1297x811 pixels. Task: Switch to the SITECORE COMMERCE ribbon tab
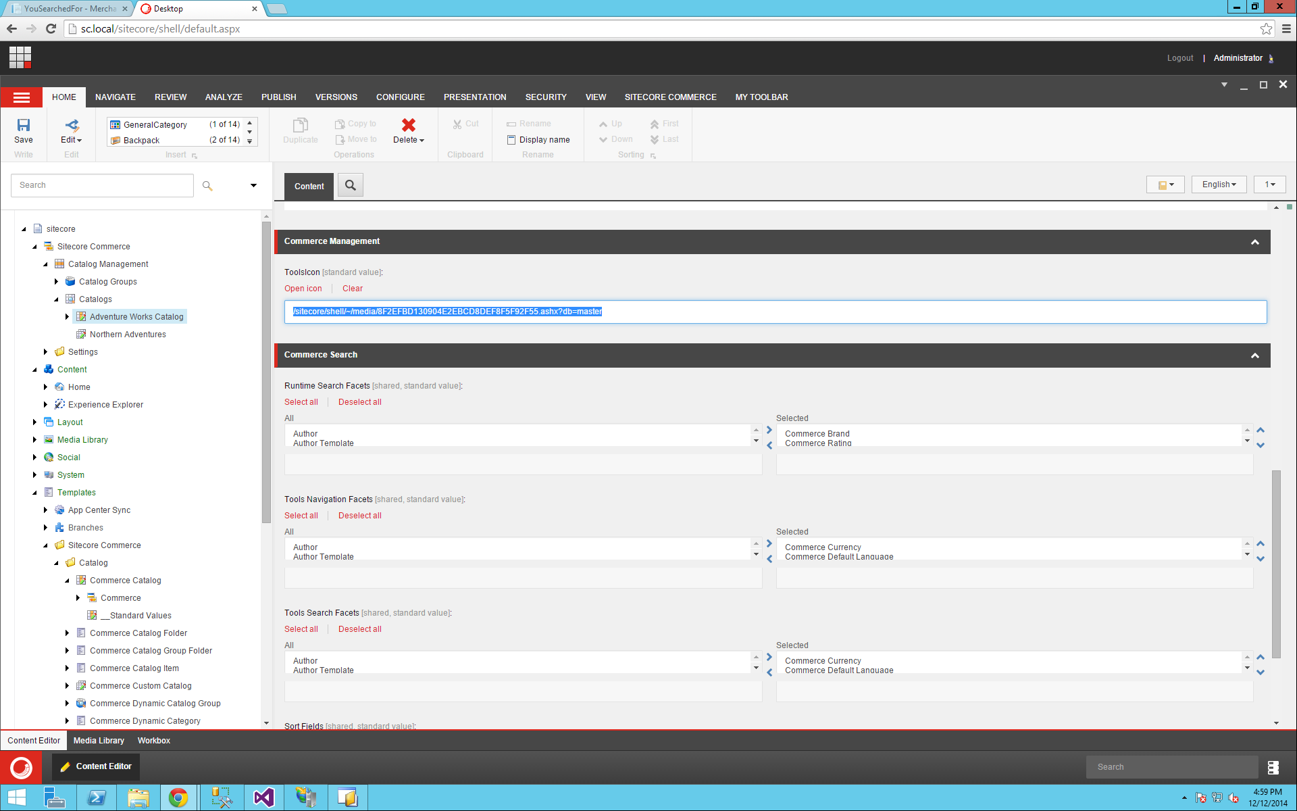coord(669,97)
